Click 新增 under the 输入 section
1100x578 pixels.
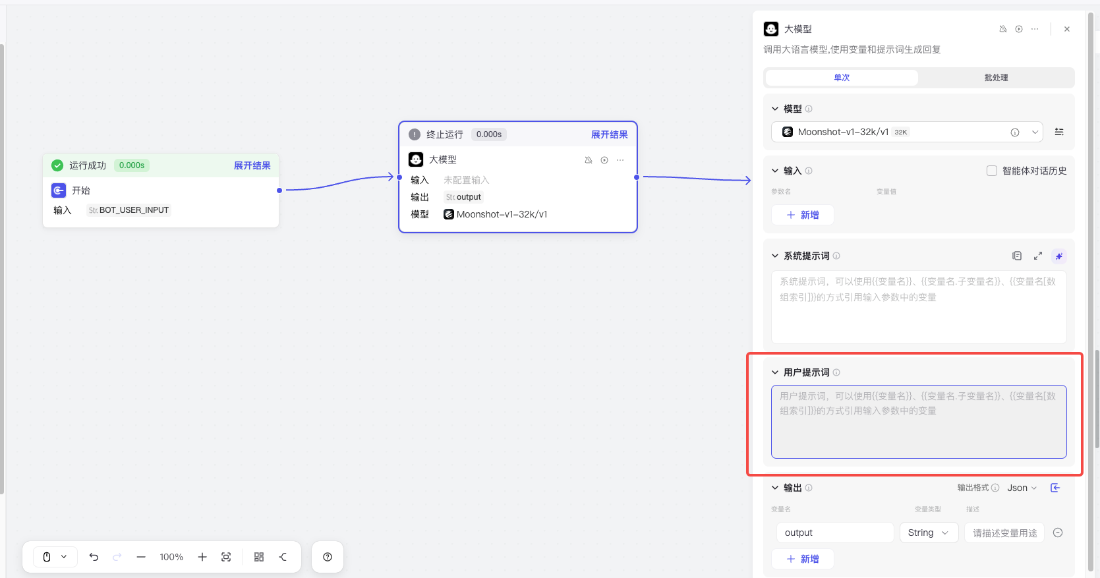(803, 215)
